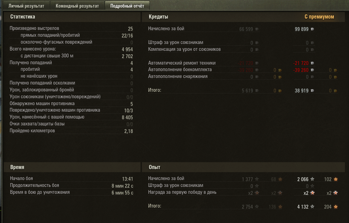
Task: Click the Штраф за урон союзникам credits label
Action: (176, 42)
